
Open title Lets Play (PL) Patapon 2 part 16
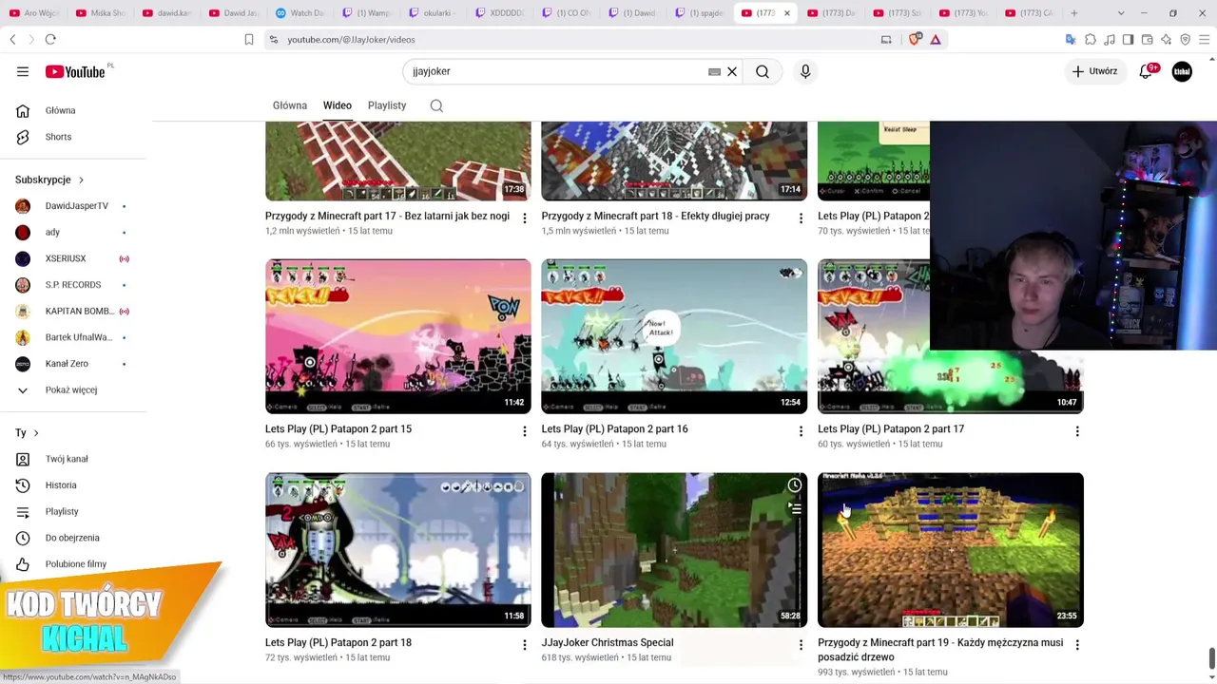(614, 429)
